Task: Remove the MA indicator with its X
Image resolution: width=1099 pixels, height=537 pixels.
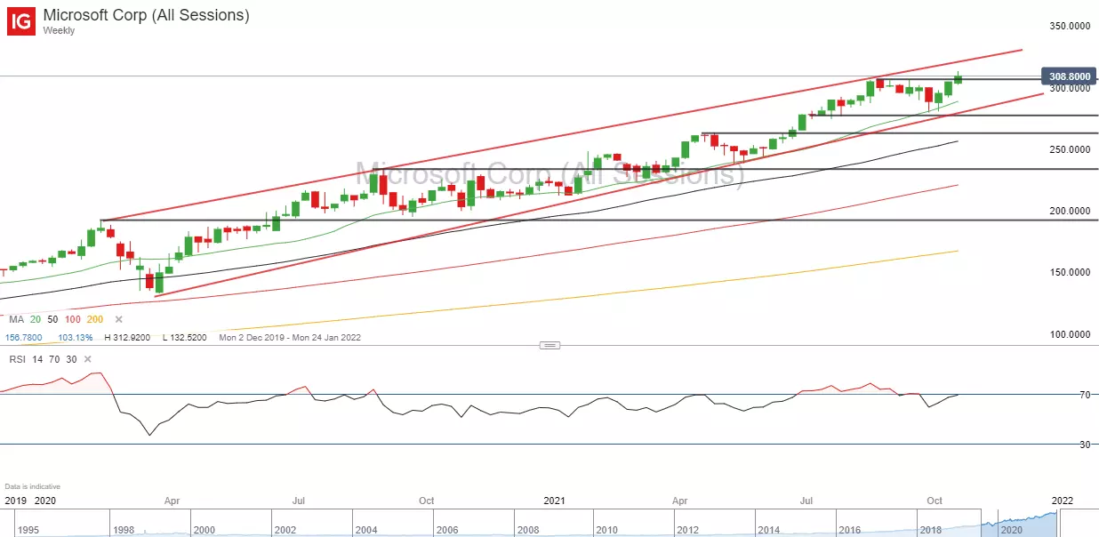Action: (118, 319)
